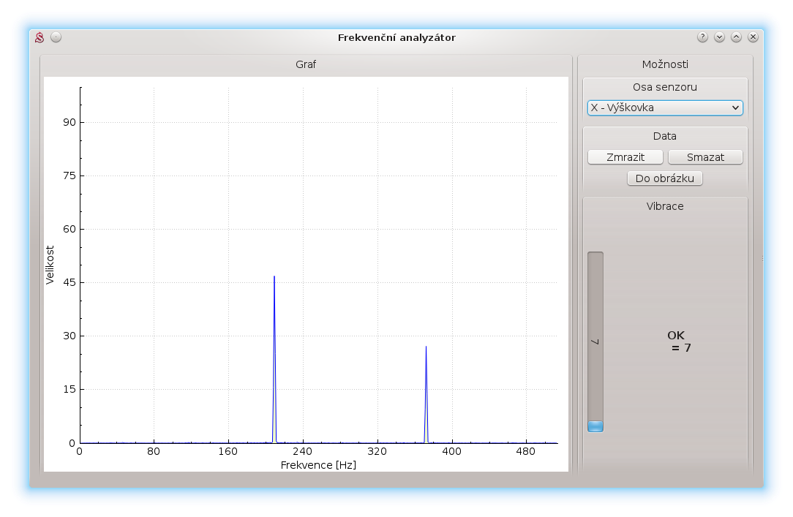Close the Frekvenční analyzátor window
The width and height of the screenshot is (793, 517).
[x=753, y=37]
